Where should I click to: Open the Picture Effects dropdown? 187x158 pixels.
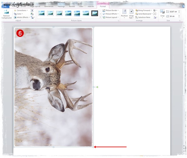111,14
